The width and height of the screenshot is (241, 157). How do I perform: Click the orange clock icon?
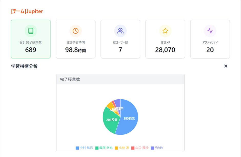tap(76, 31)
